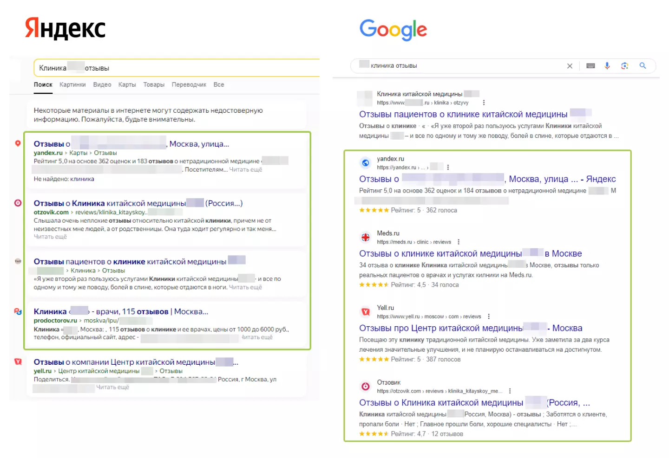This screenshot has height=458, width=669.
Task: Switch to Картинки tab in Yandex
Action: [72, 84]
